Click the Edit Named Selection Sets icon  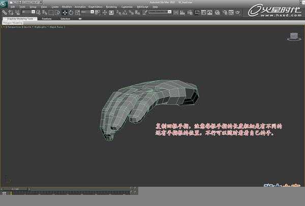pyautogui.click(x=145, y=13)
